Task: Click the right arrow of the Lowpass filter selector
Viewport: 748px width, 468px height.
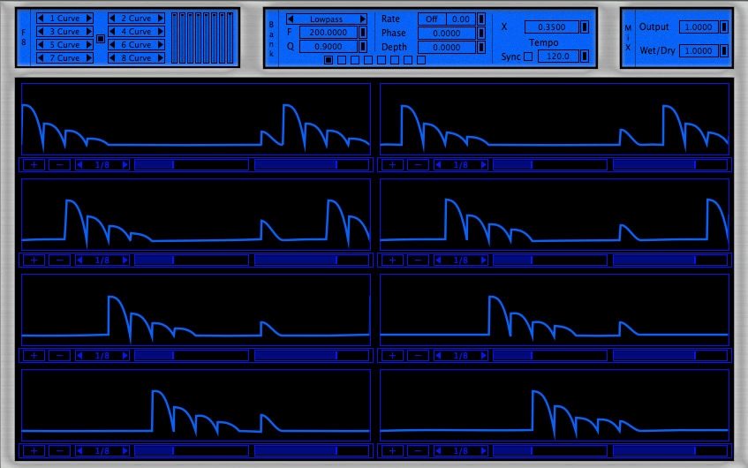Action: (x=363, y=19)
